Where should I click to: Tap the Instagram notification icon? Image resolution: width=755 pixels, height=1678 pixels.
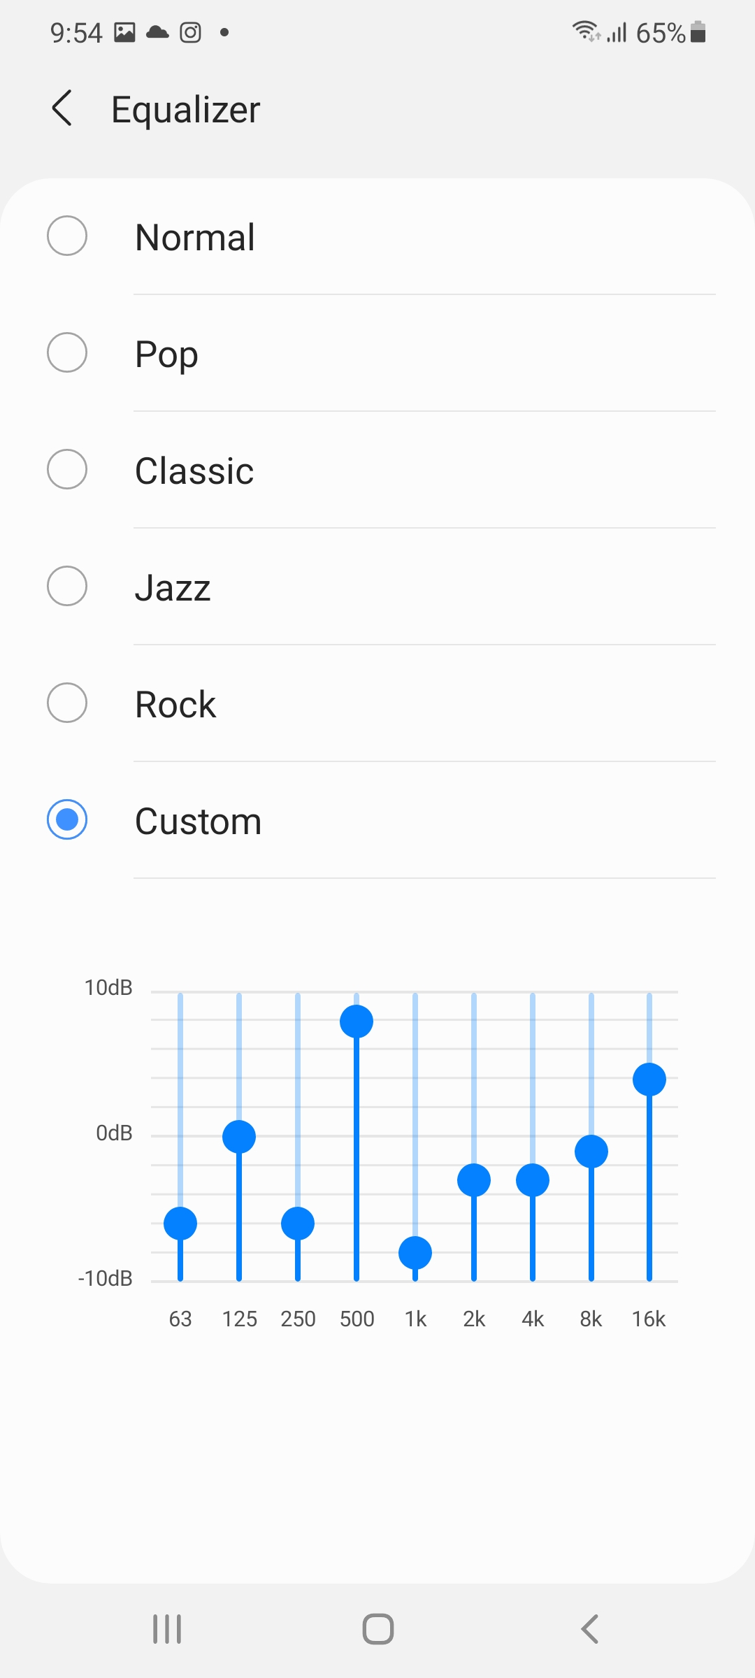coord(190,32)
